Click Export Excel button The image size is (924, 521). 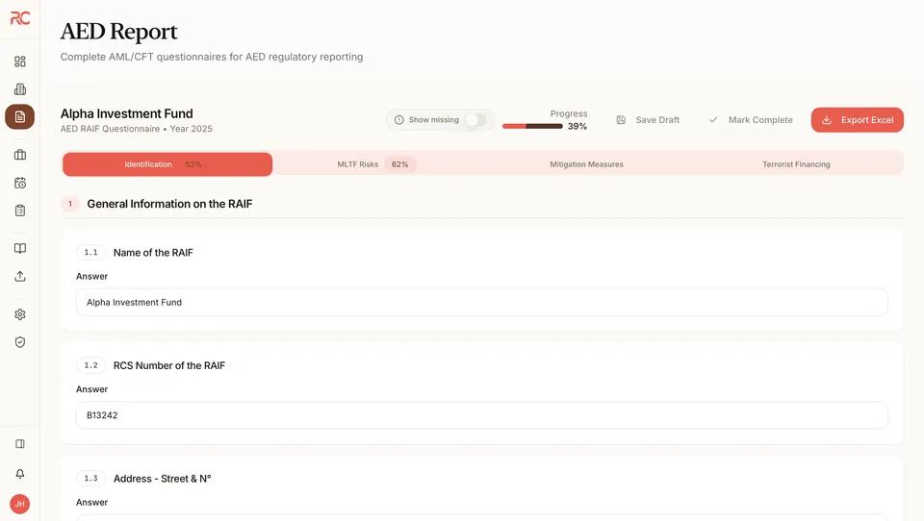coord(857,120)
